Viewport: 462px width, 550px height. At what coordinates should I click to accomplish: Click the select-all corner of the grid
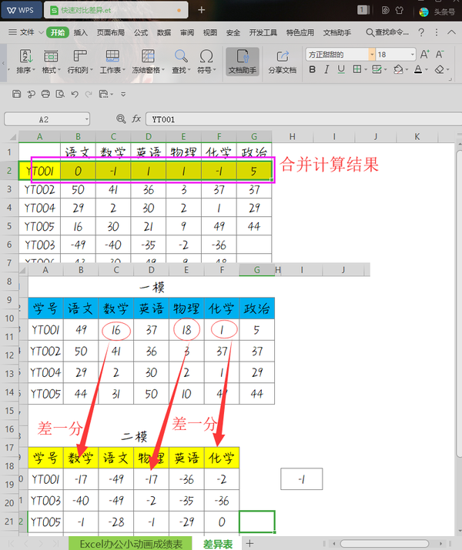pyautogui.click(x=12, y=137)
